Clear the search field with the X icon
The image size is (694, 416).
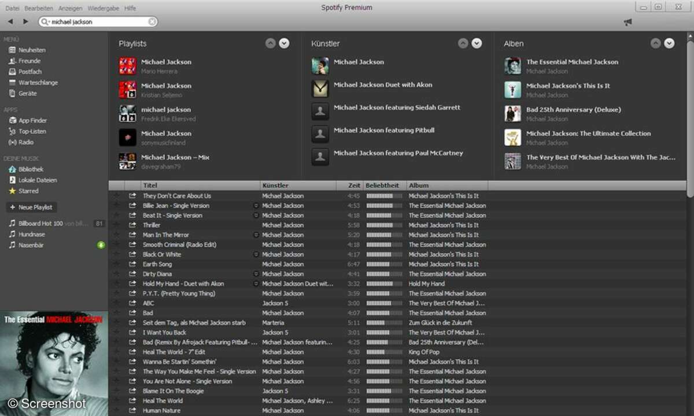[x=152, y=21]
